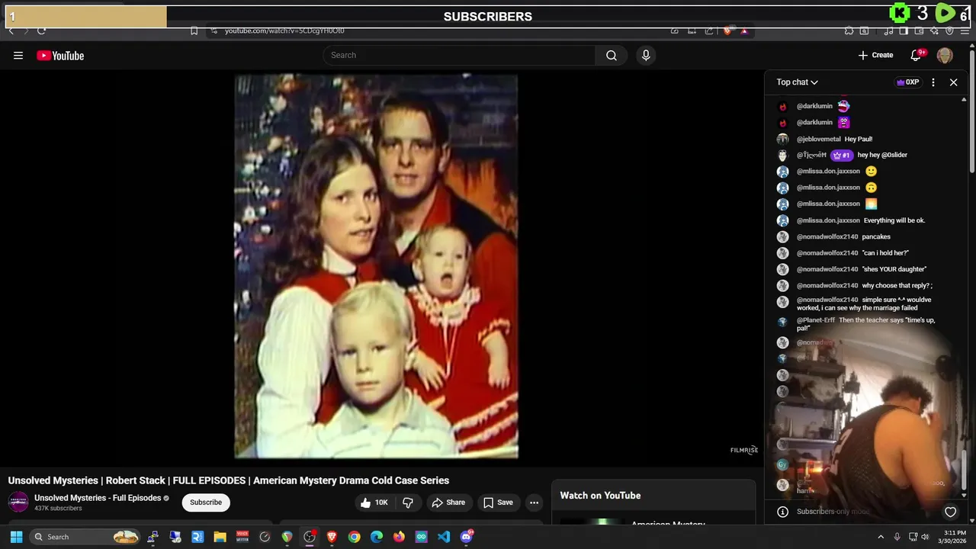Open the 0XP crown points badge
This screenshot has height=549, width=976.
907,82
